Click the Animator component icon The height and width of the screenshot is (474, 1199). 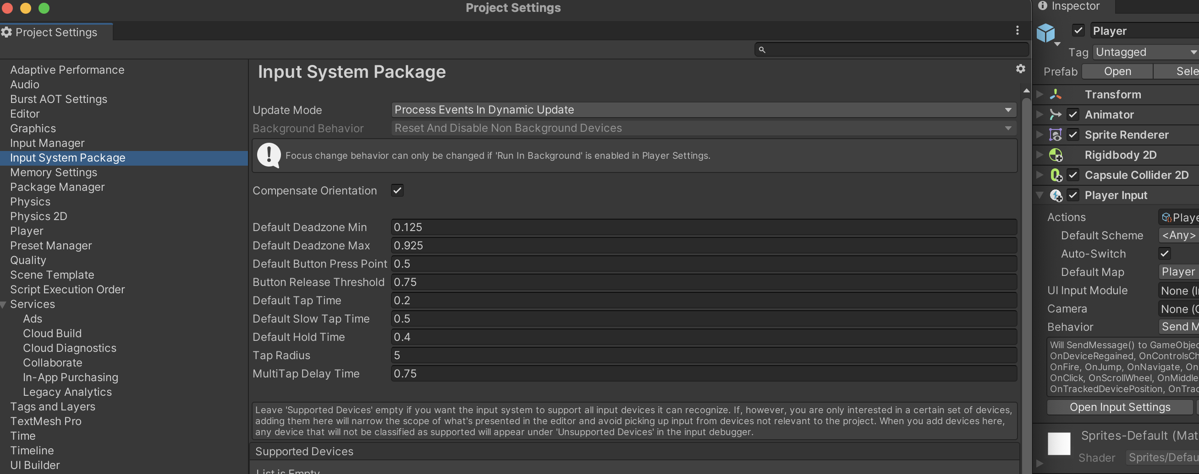1056,114
